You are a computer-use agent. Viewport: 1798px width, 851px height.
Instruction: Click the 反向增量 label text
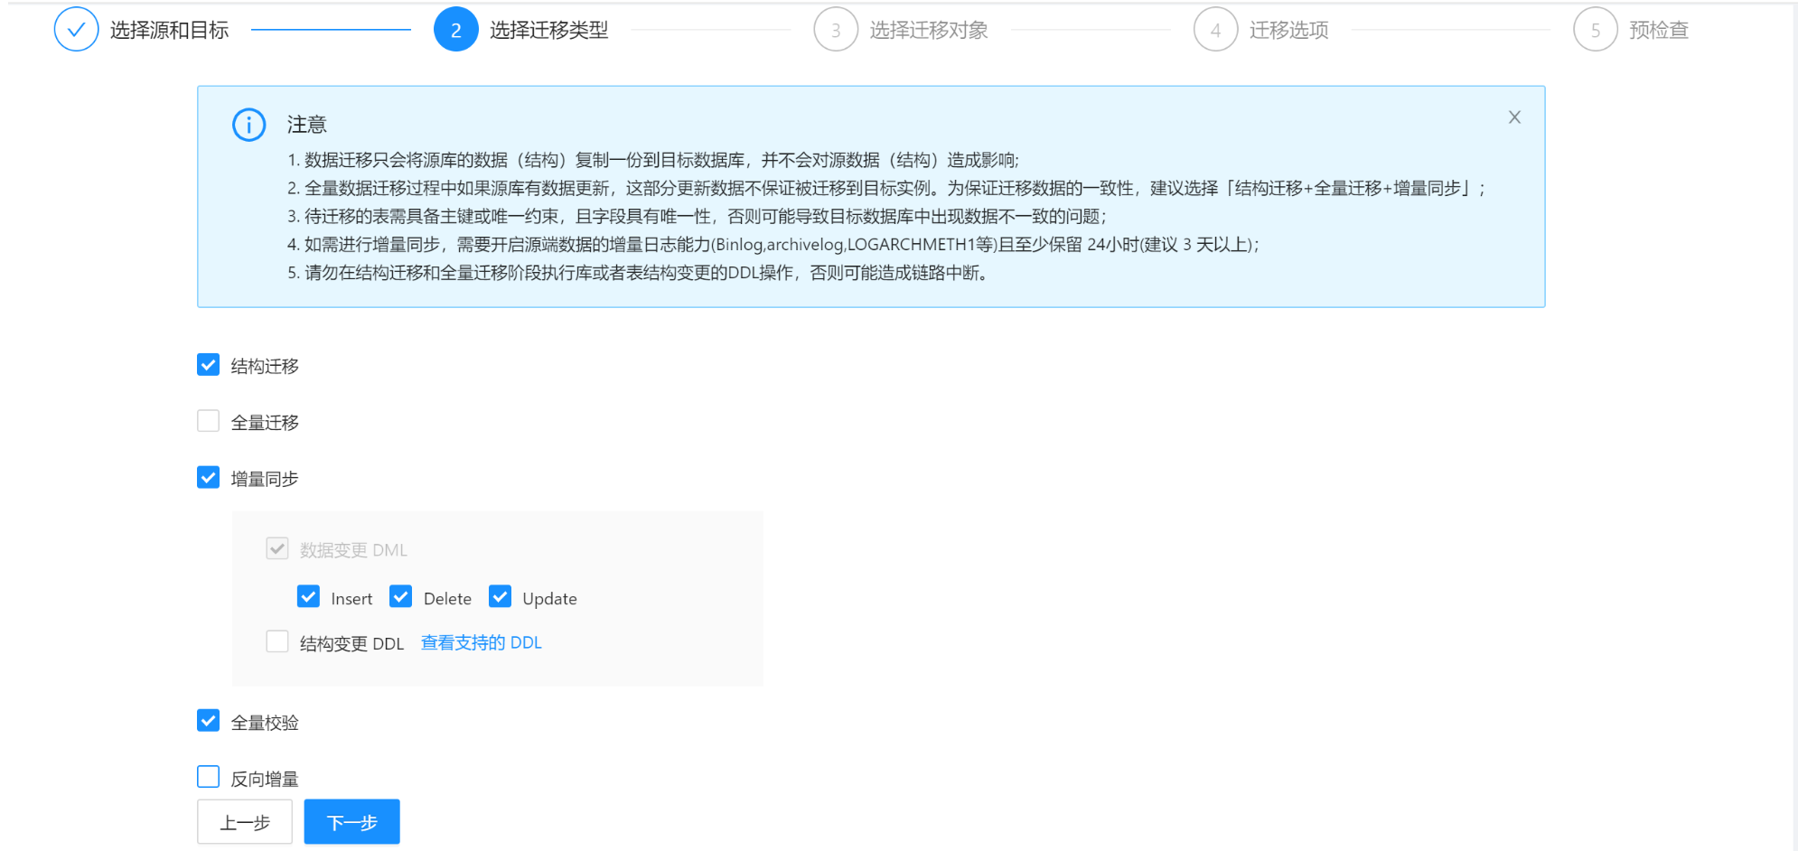(x=265, y=778)
